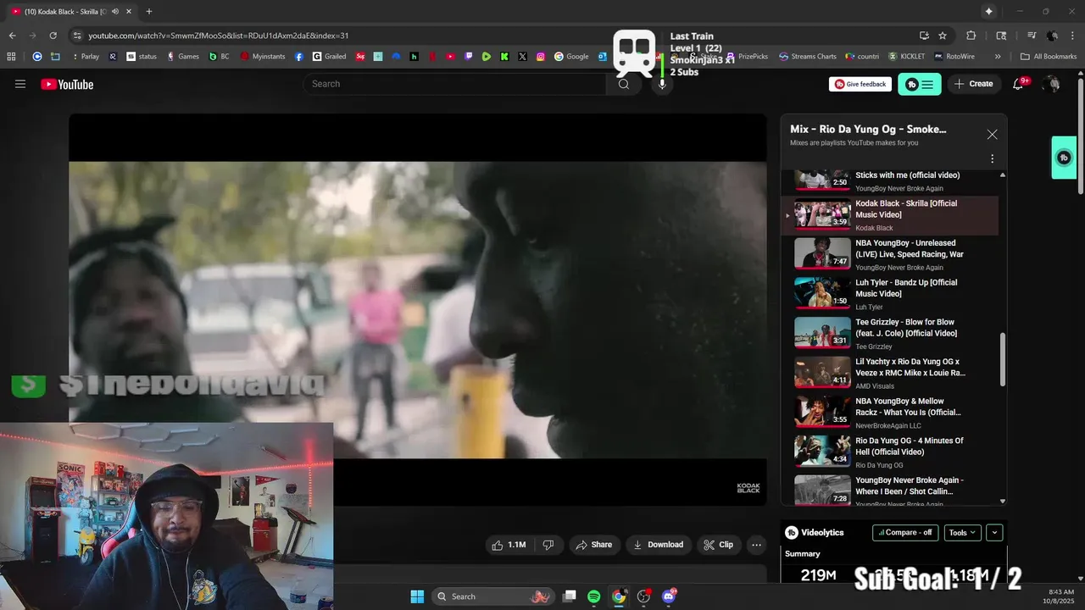Image resolution: width=1085 pixels, height=610 pixels.
Task: Open the Mix playlist three-dot options
Action: pyautogui.click(x=992, y=158)
